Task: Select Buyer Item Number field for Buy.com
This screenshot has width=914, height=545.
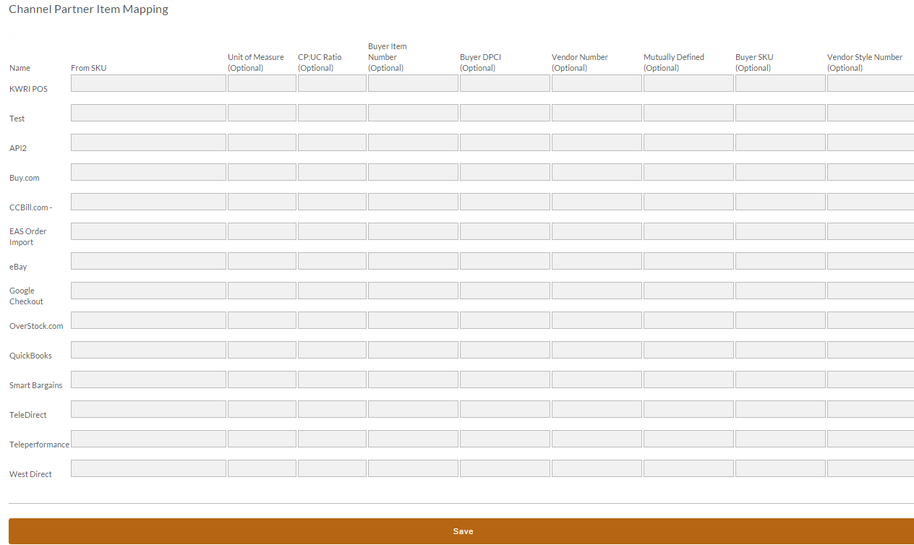Action: pos(413,172)
